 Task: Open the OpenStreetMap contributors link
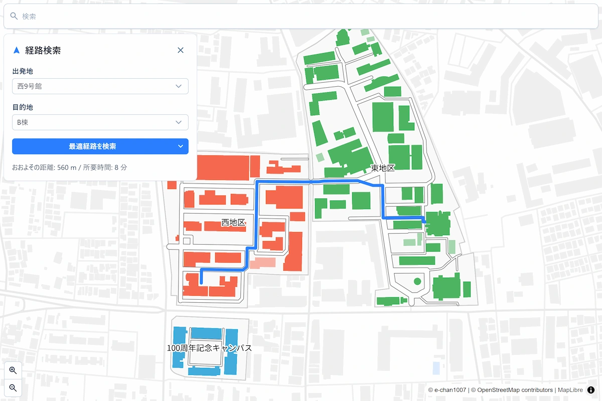click(515, 390)
